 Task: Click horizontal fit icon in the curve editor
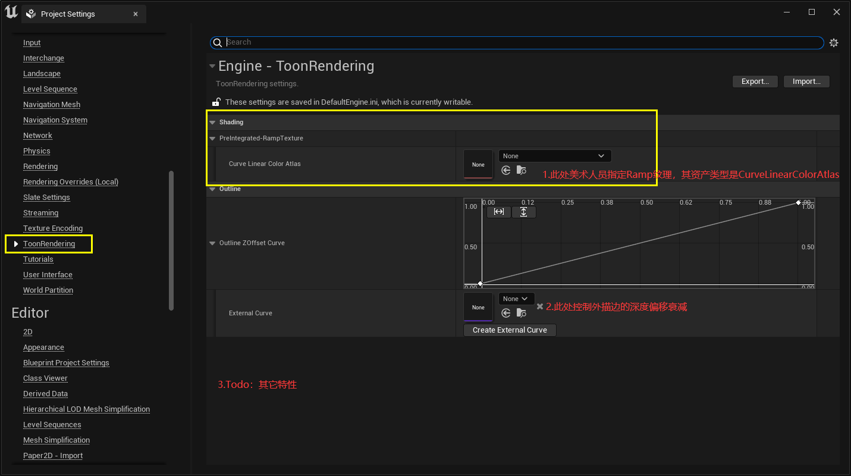point(498,211)
